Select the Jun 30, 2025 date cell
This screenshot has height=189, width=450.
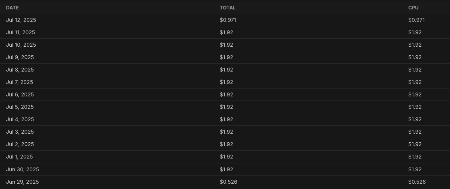(x=23, y=169)
